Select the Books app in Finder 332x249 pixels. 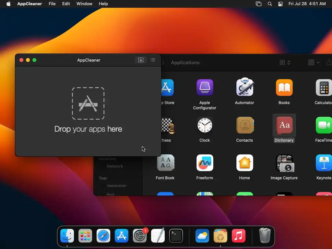[x=284, y=88]
